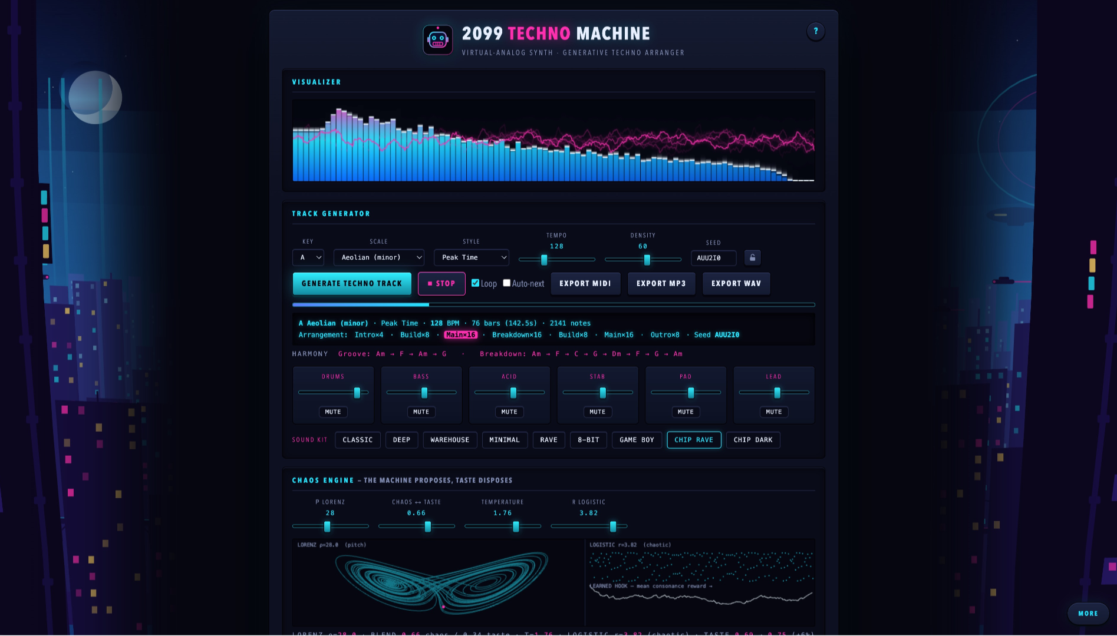Click the More button
Image resolution: width=1117 pixels, height=636 pixels.
pyautogui.click(x=1088, y=613)
